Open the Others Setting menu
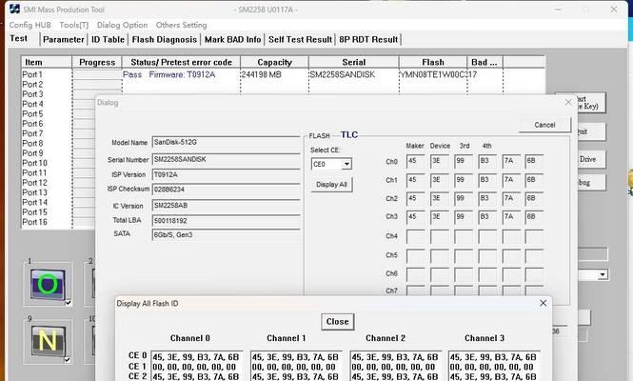The height and width of the screenshot is (381, 633). coord(181,25)
